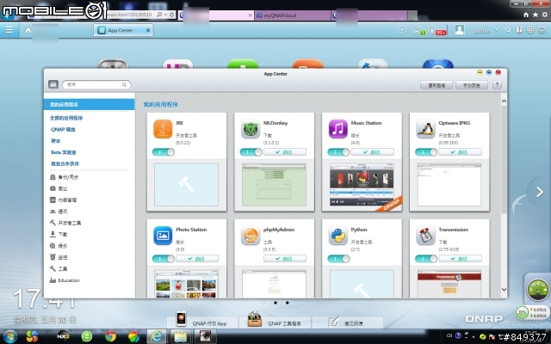Open event notifications icon showing 99+
The height and width of the screenshot is (344, 551).
click(x=438, y=31)
